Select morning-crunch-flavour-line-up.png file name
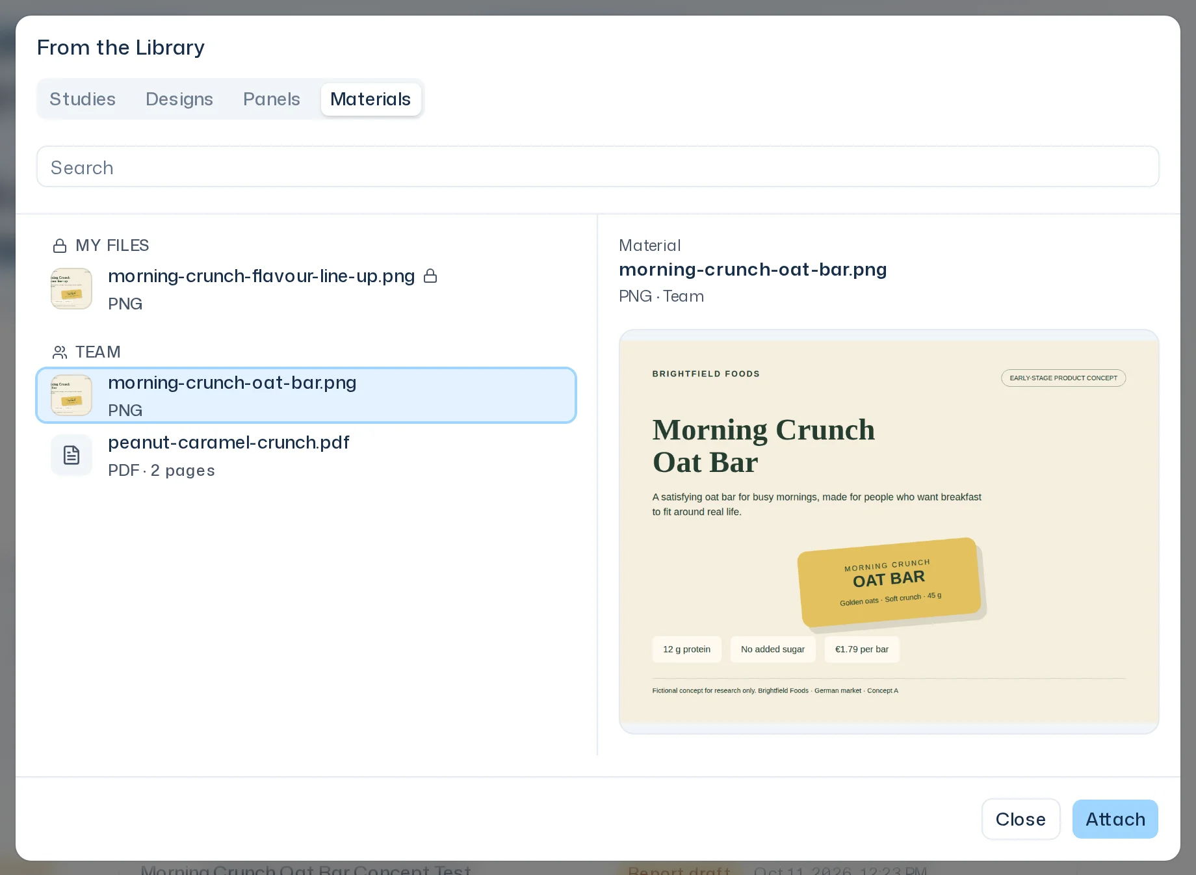The image size is (1196, 875). click(261, 276)
